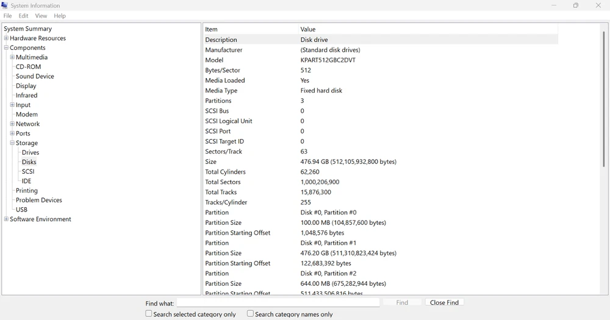Click into the Find what input field
Viewport: 610px width, 320px height.
[278, 303]
